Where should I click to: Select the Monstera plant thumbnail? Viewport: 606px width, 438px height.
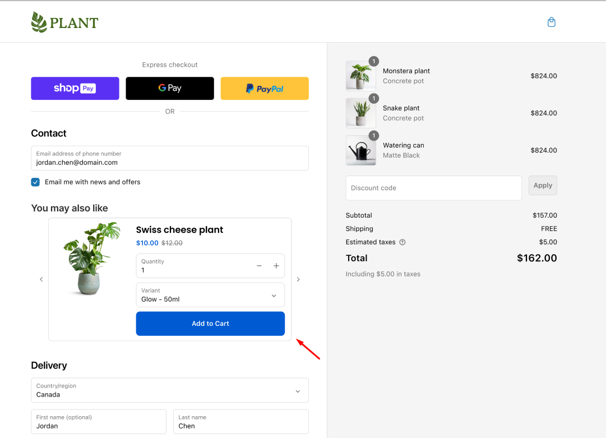tap(360, 76)
